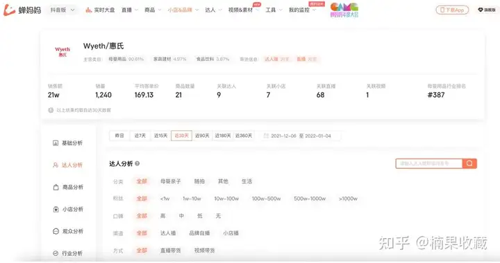500x263 pixels.
Task: Click the 2021-12-06 start date field
Action: tap(283, 136)
